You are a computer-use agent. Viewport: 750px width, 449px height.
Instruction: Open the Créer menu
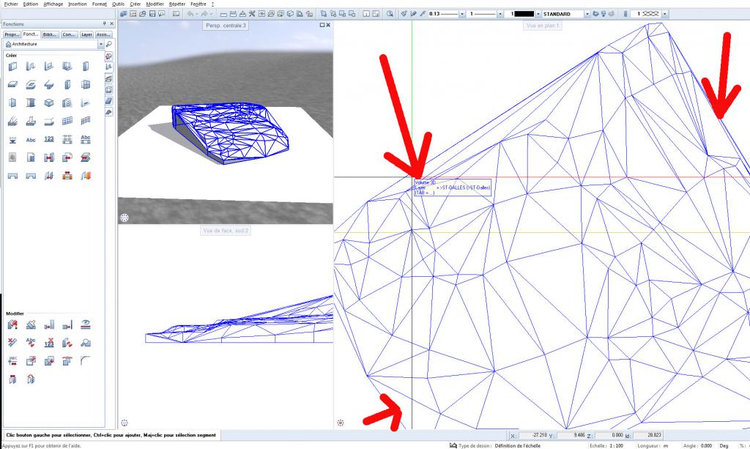point(135,4)
